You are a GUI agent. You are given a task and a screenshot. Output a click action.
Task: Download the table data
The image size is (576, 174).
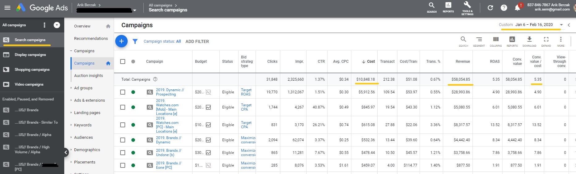[x=529, y=41]
